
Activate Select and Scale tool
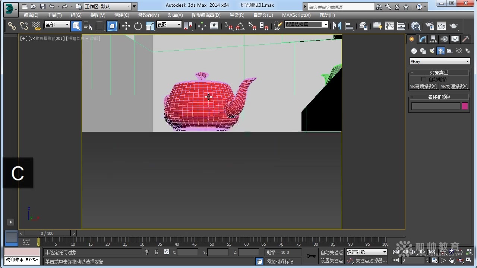point(150,26)
